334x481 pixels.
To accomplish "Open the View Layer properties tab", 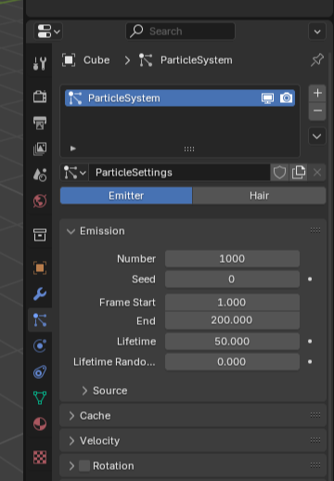I will tap(40, 149).
